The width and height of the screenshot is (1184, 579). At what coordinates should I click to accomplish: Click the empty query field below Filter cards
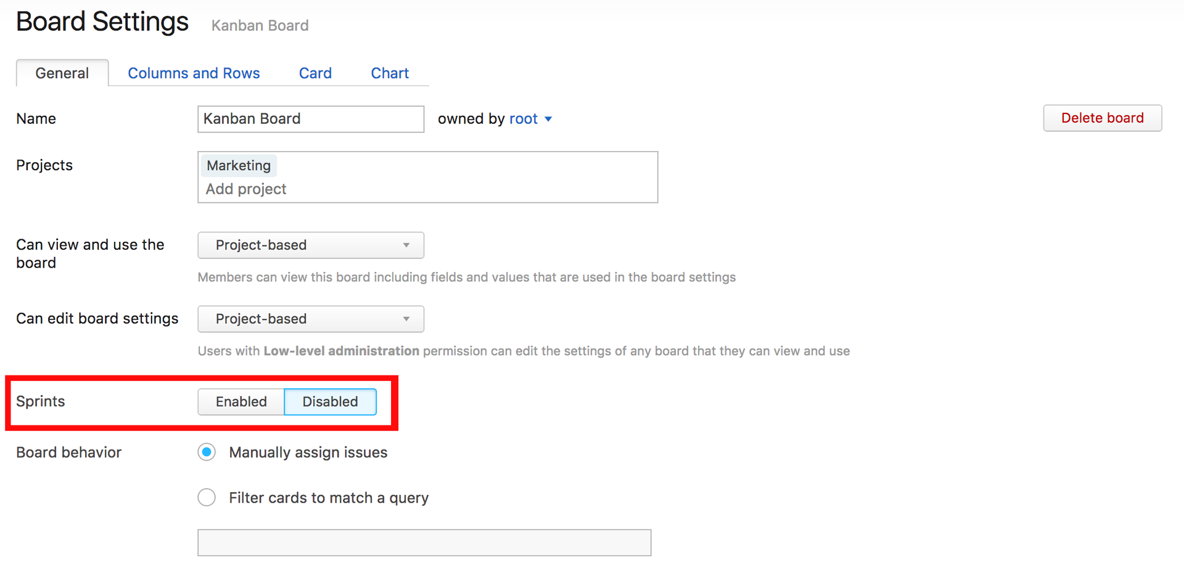[x=424, y=543]
